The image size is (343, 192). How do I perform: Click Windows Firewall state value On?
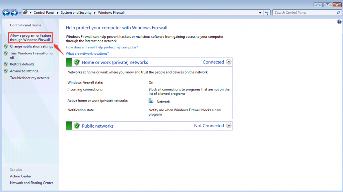tap(151, 82)
